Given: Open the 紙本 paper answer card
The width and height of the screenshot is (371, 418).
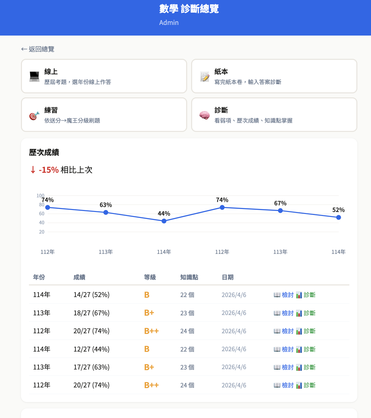Looking at the screenshot, I should [274, 76].
